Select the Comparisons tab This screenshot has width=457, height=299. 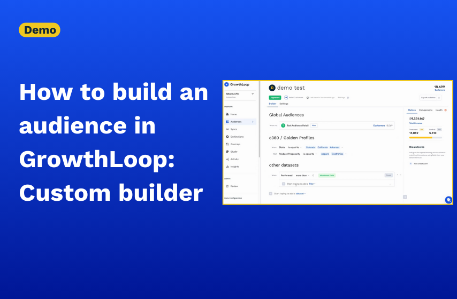(425, 110)
